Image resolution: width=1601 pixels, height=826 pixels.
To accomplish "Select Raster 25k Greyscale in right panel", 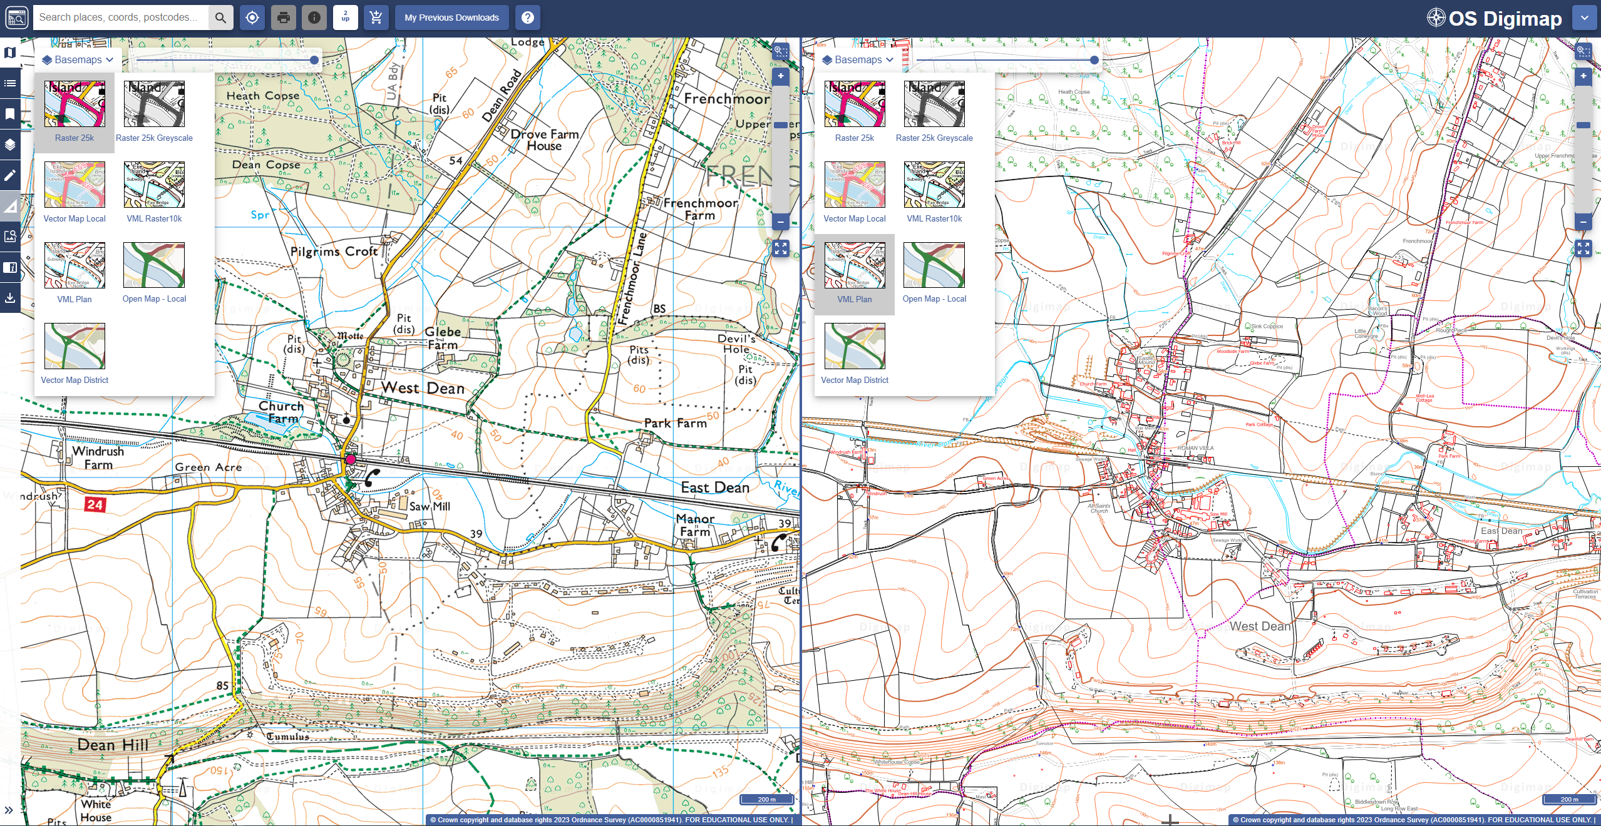I will (934, 113).
